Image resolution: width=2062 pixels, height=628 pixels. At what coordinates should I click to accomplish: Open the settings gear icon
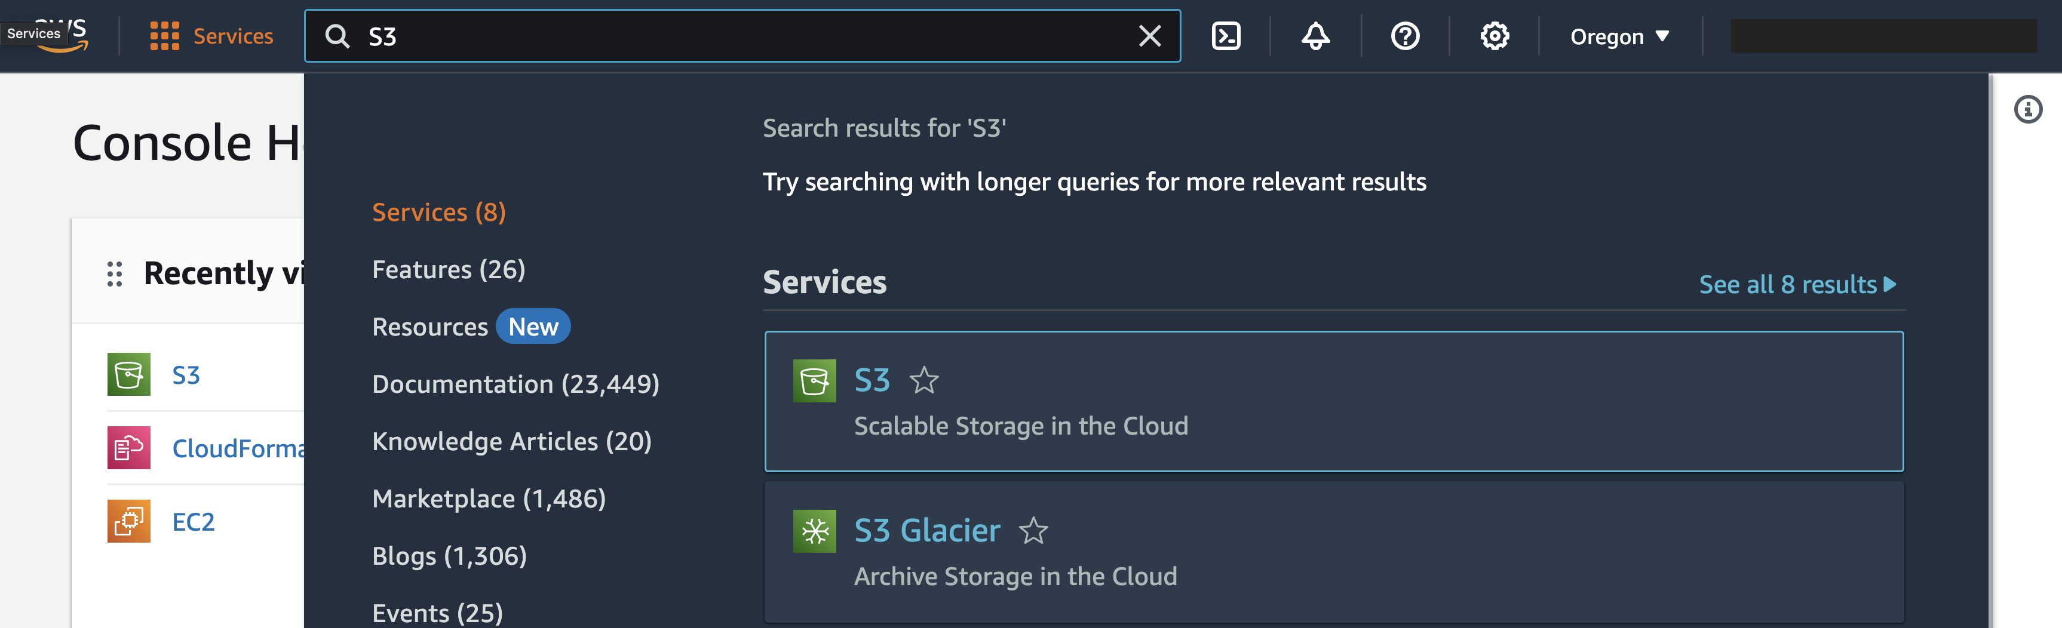pos(1495,37)
